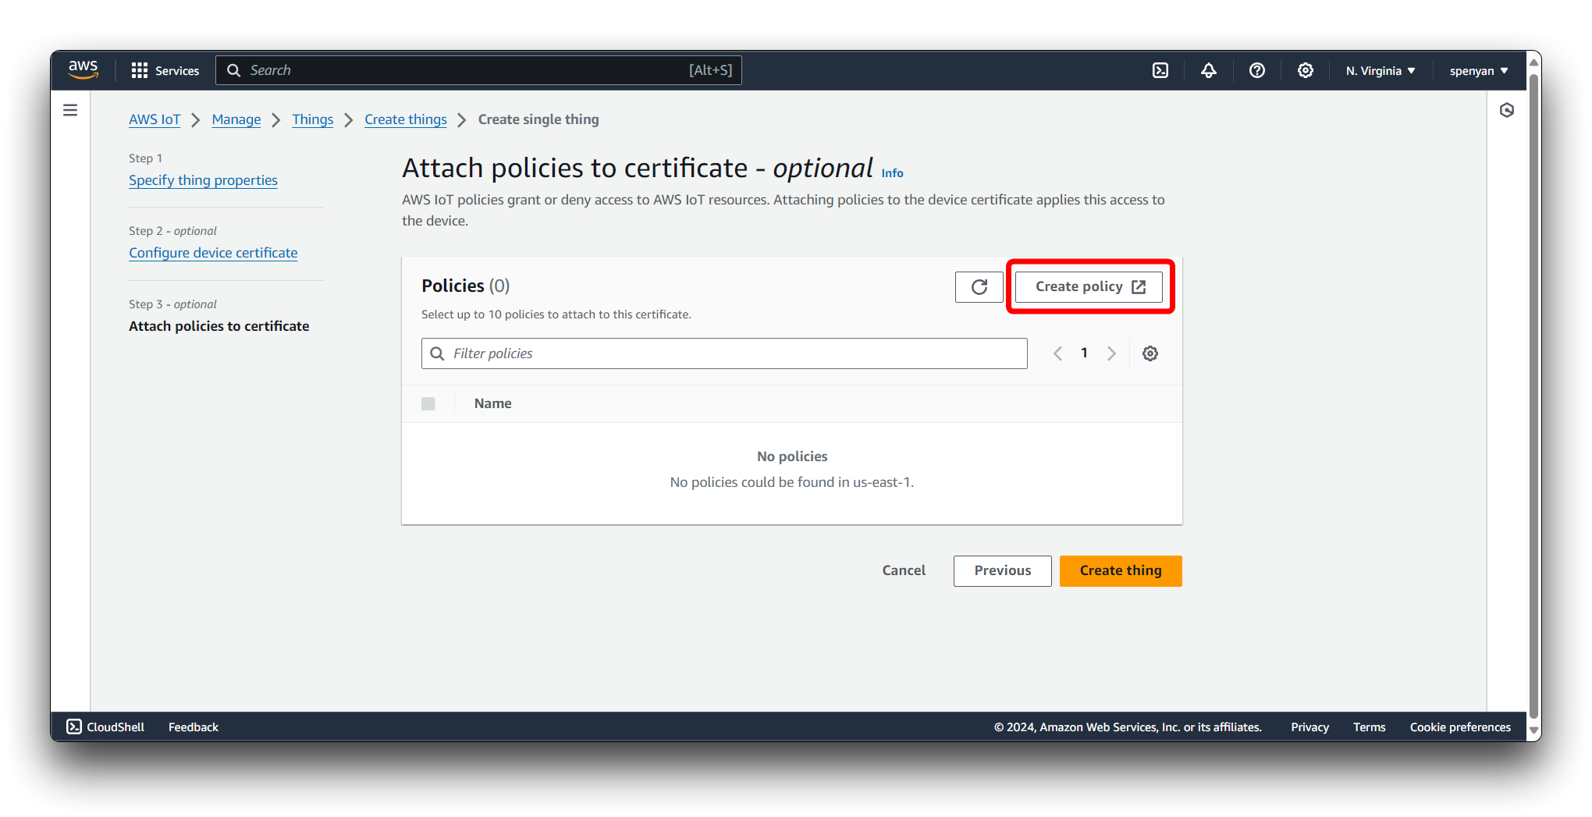Refresh the policies list

[x=979, y=287]
